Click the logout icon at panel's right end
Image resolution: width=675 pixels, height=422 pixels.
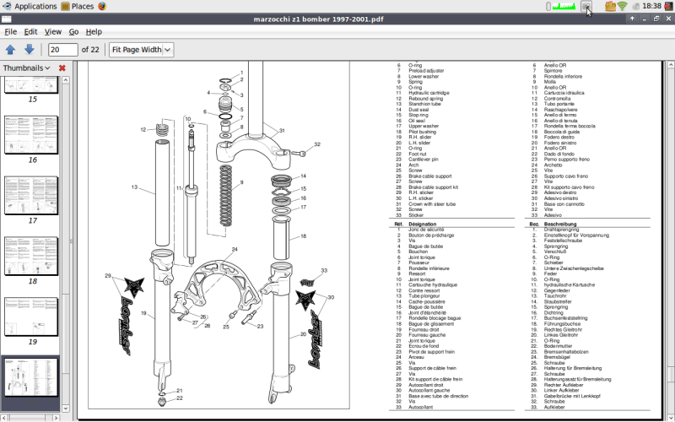pos(668,6)
